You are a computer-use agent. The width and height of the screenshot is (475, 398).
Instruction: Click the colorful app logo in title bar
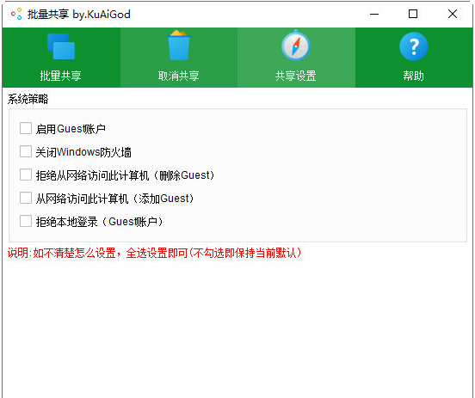click(16, 14)
